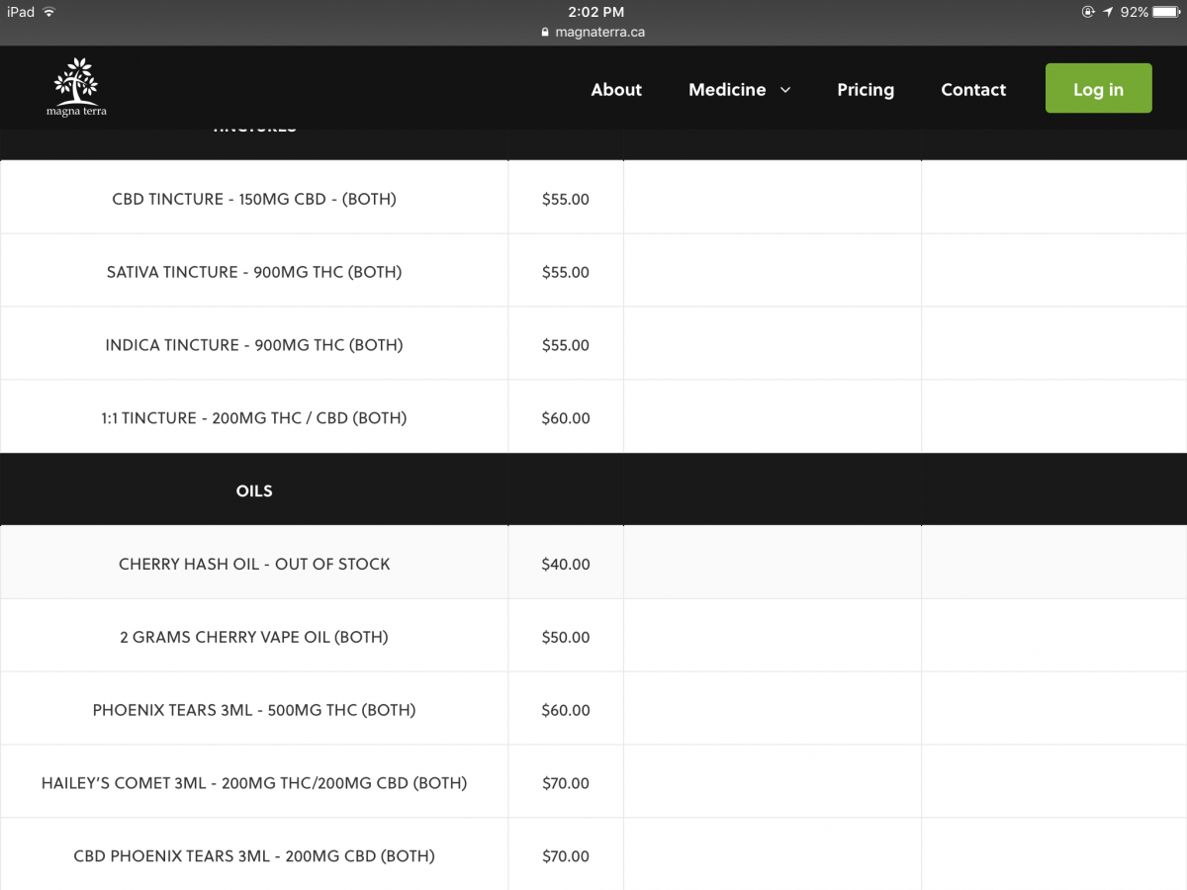Open the Magna Terra logo home link
The image size is (1187, 890).
pos(76,88)
